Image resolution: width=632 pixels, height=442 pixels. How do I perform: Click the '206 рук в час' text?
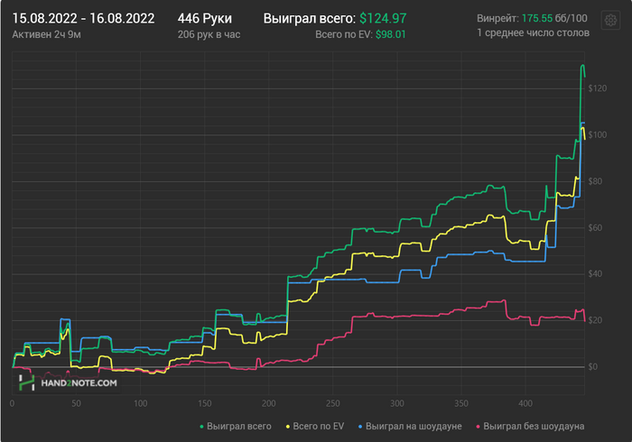click(x=209, y=34)
